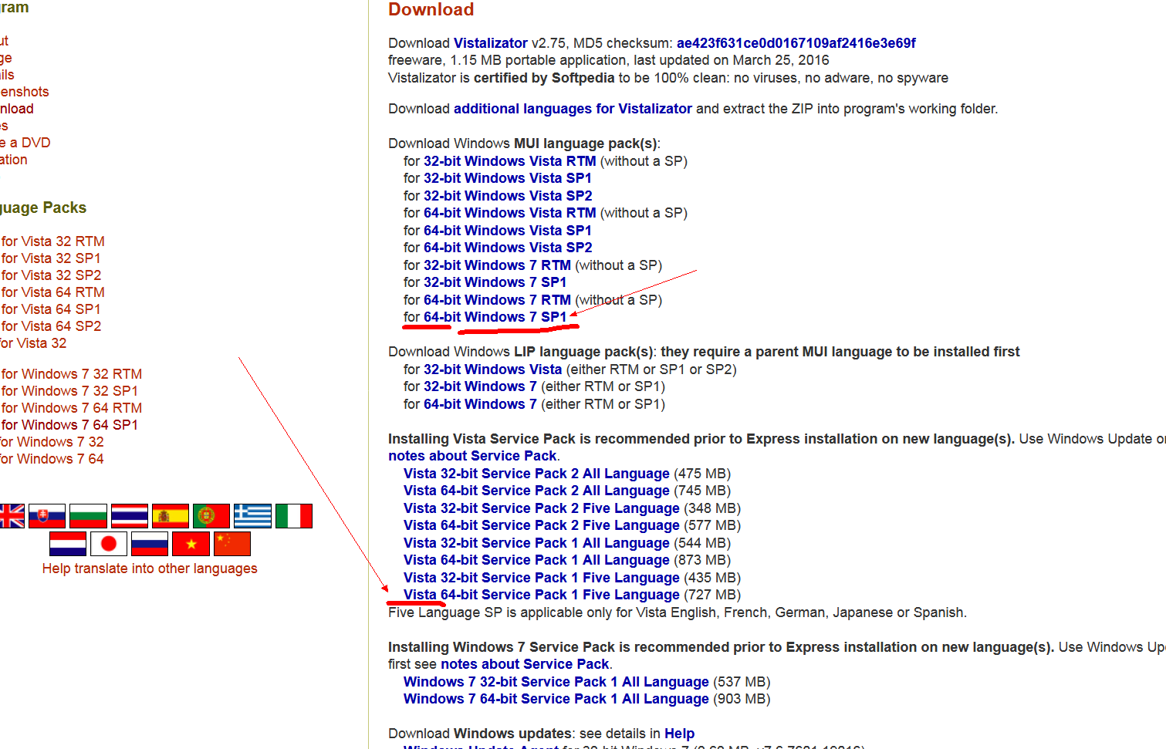Select the Slovakia flag language
Image resolution: width=1166 pixels, height=749 pixels.
click(47, 516)
